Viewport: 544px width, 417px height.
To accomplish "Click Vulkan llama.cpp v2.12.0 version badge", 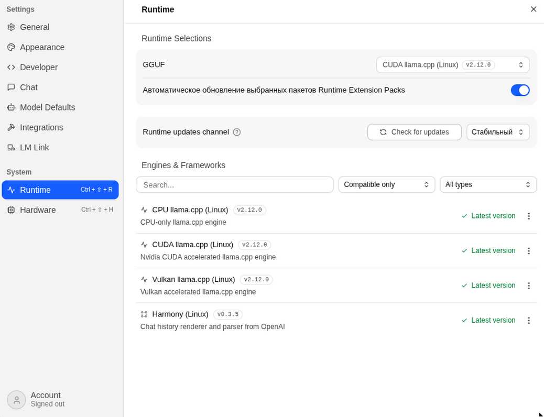I will (x=256, y=279).
